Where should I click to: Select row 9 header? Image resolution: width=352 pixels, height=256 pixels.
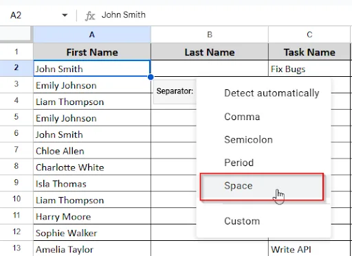[16, 183]
